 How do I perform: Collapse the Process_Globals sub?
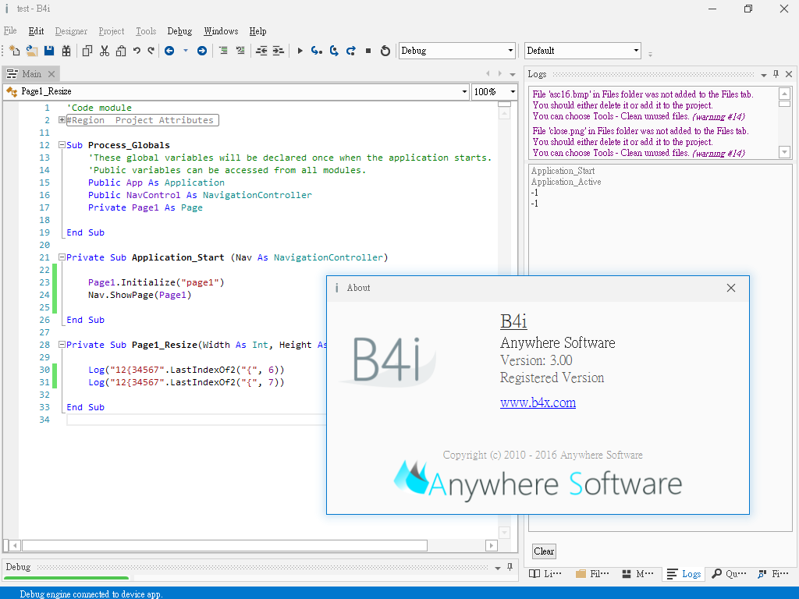click(62, 145)
